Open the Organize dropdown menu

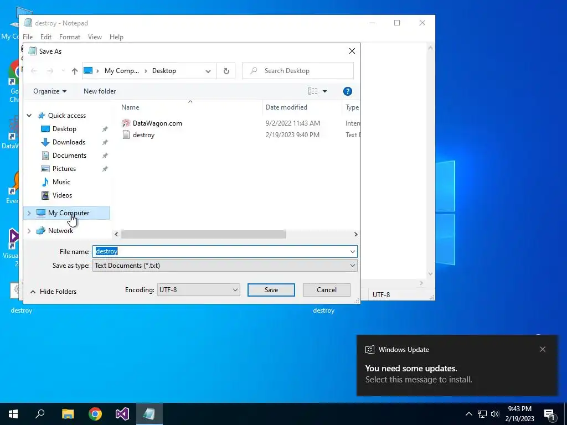(x=50, y=91)
